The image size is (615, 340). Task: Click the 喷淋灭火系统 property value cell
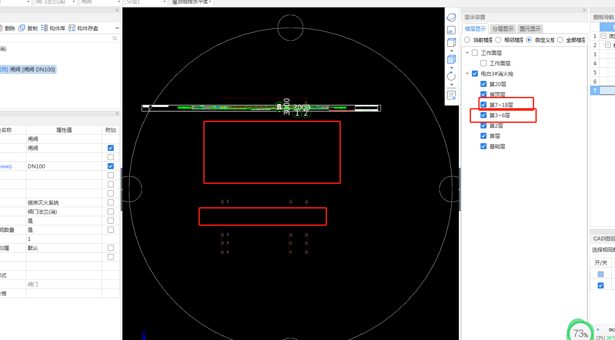64,202
